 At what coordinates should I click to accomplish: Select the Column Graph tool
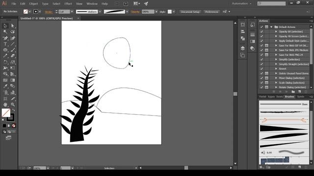[x=13, y=92]
